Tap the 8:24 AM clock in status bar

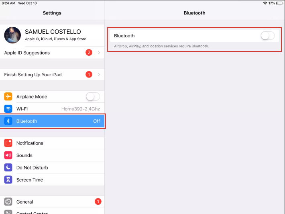(x=8, y=3)
